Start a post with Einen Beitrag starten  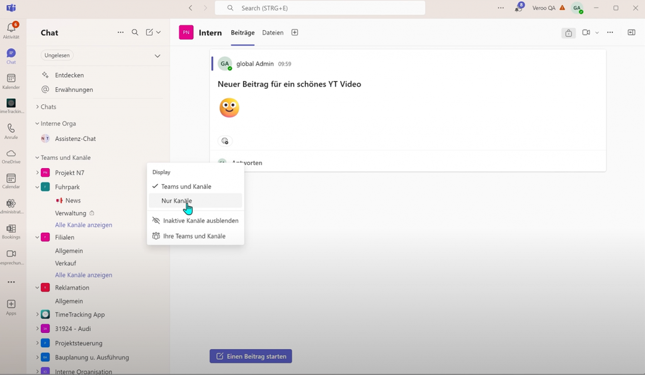click(x=251, y=357)
